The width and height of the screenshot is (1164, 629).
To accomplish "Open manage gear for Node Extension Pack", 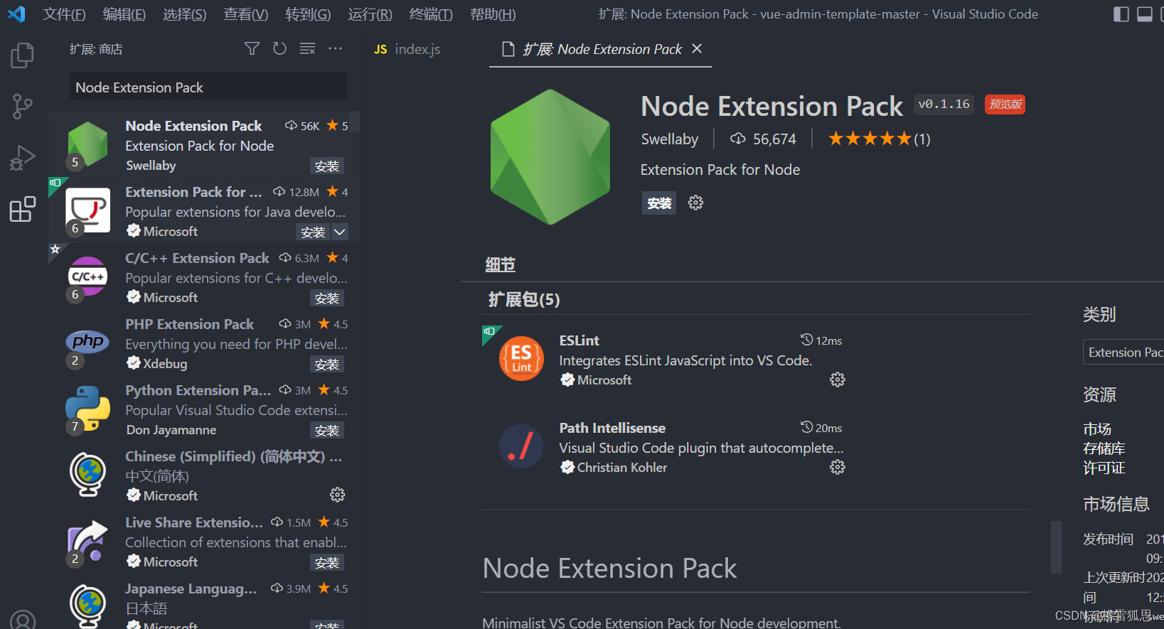I will (x=695, y=203).
